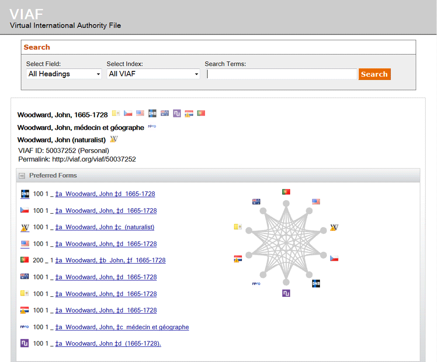Viewport: 437px width, 362px height.
Task: Click the Virtual International Authority File subtitle
Action: [66, 25]
